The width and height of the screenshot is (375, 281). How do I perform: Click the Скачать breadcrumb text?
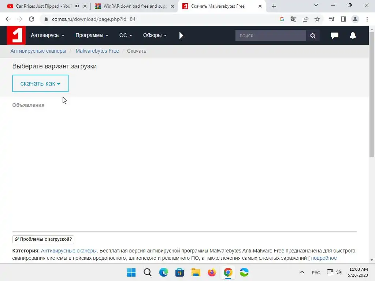[137, 51]
